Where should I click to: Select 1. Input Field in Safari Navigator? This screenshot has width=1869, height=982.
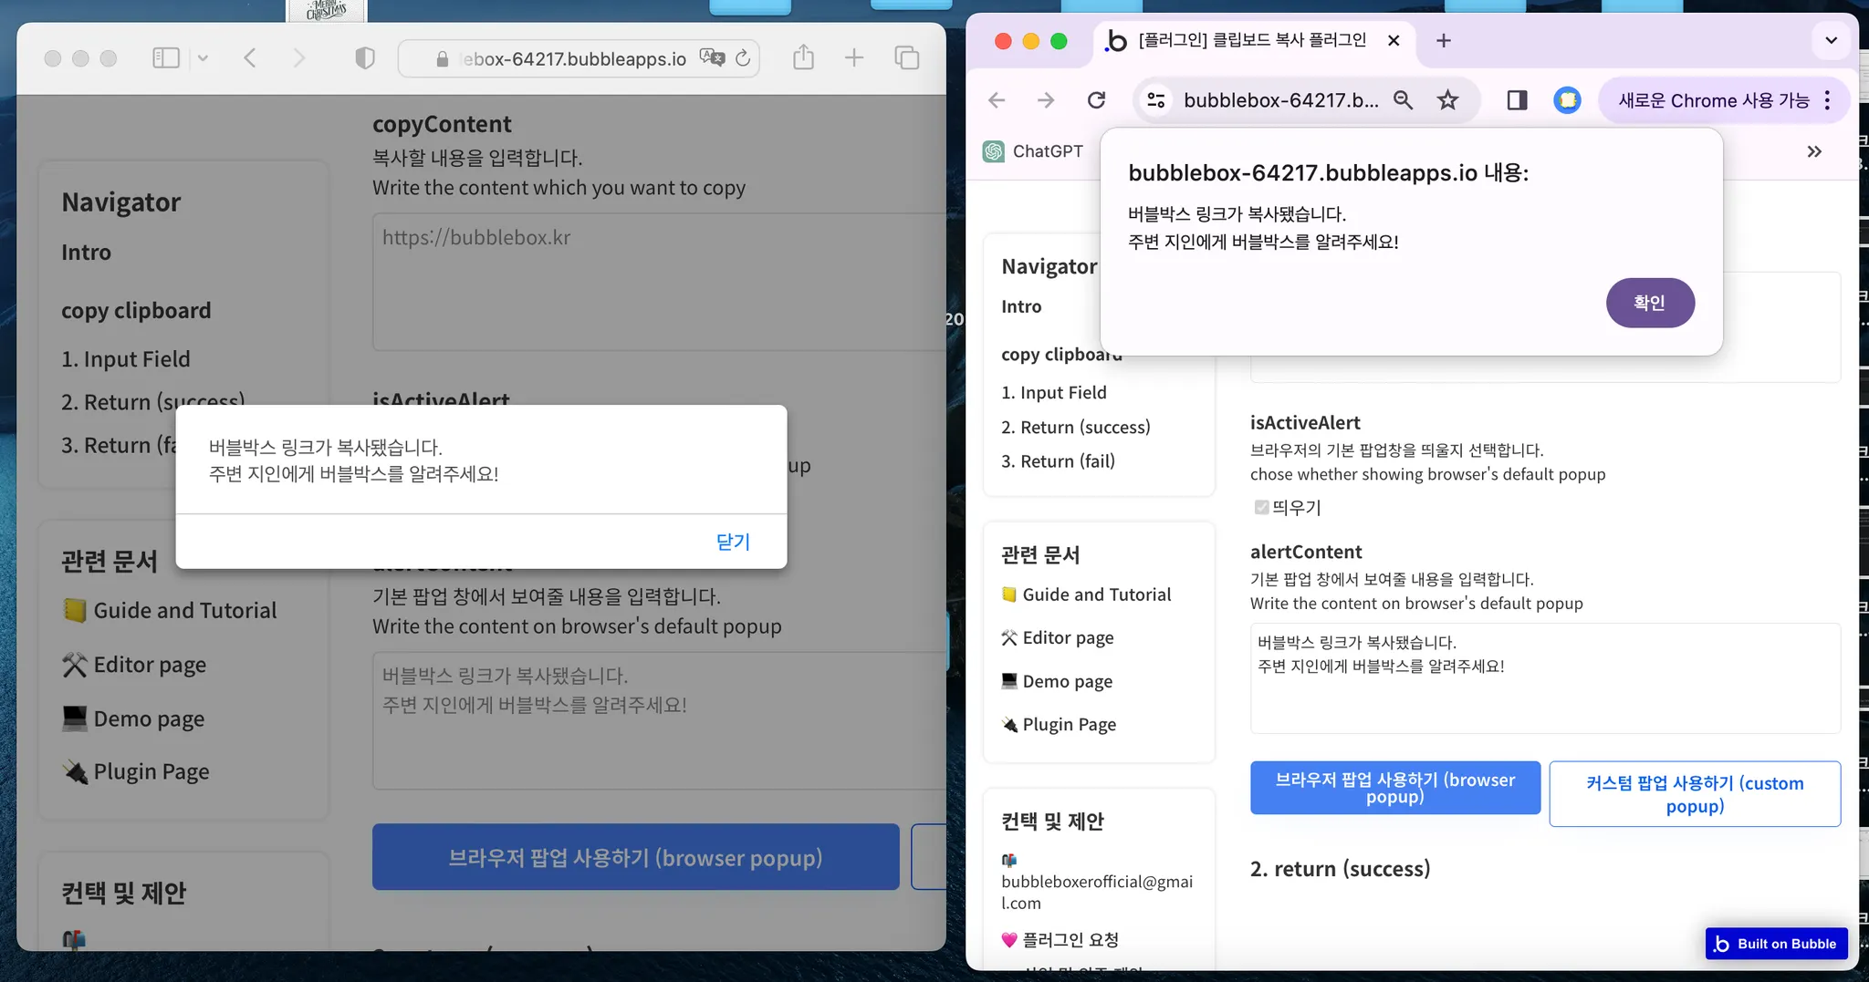tap(126, 359)
